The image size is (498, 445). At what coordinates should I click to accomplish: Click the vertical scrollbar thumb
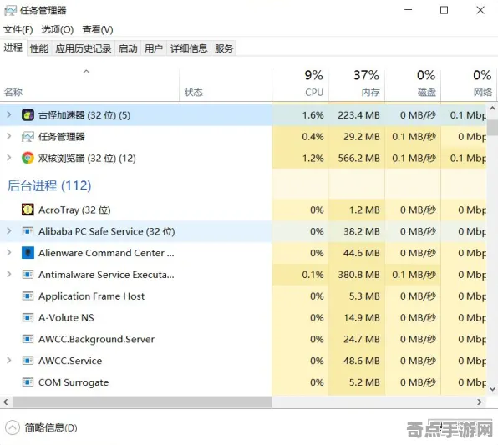[492, 127]
